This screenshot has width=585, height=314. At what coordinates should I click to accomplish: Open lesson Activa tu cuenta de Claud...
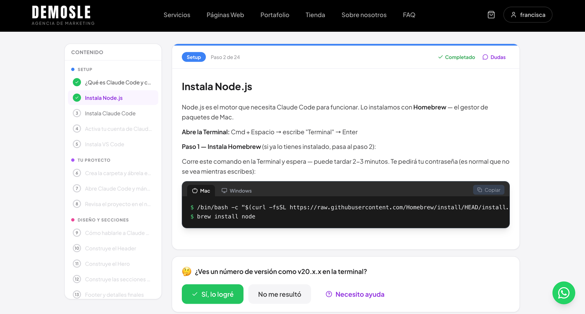click(113, 129)
